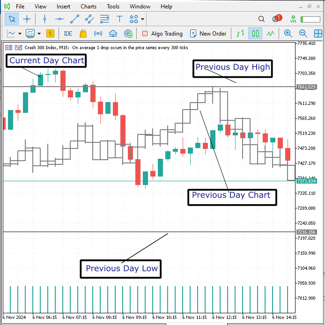325x325 pixels.
Task: Click the One Click Trading panel icon
Action: click(x=18, y=48)
